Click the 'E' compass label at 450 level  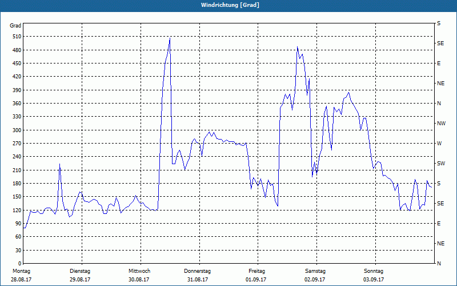[x=439, y=63]
